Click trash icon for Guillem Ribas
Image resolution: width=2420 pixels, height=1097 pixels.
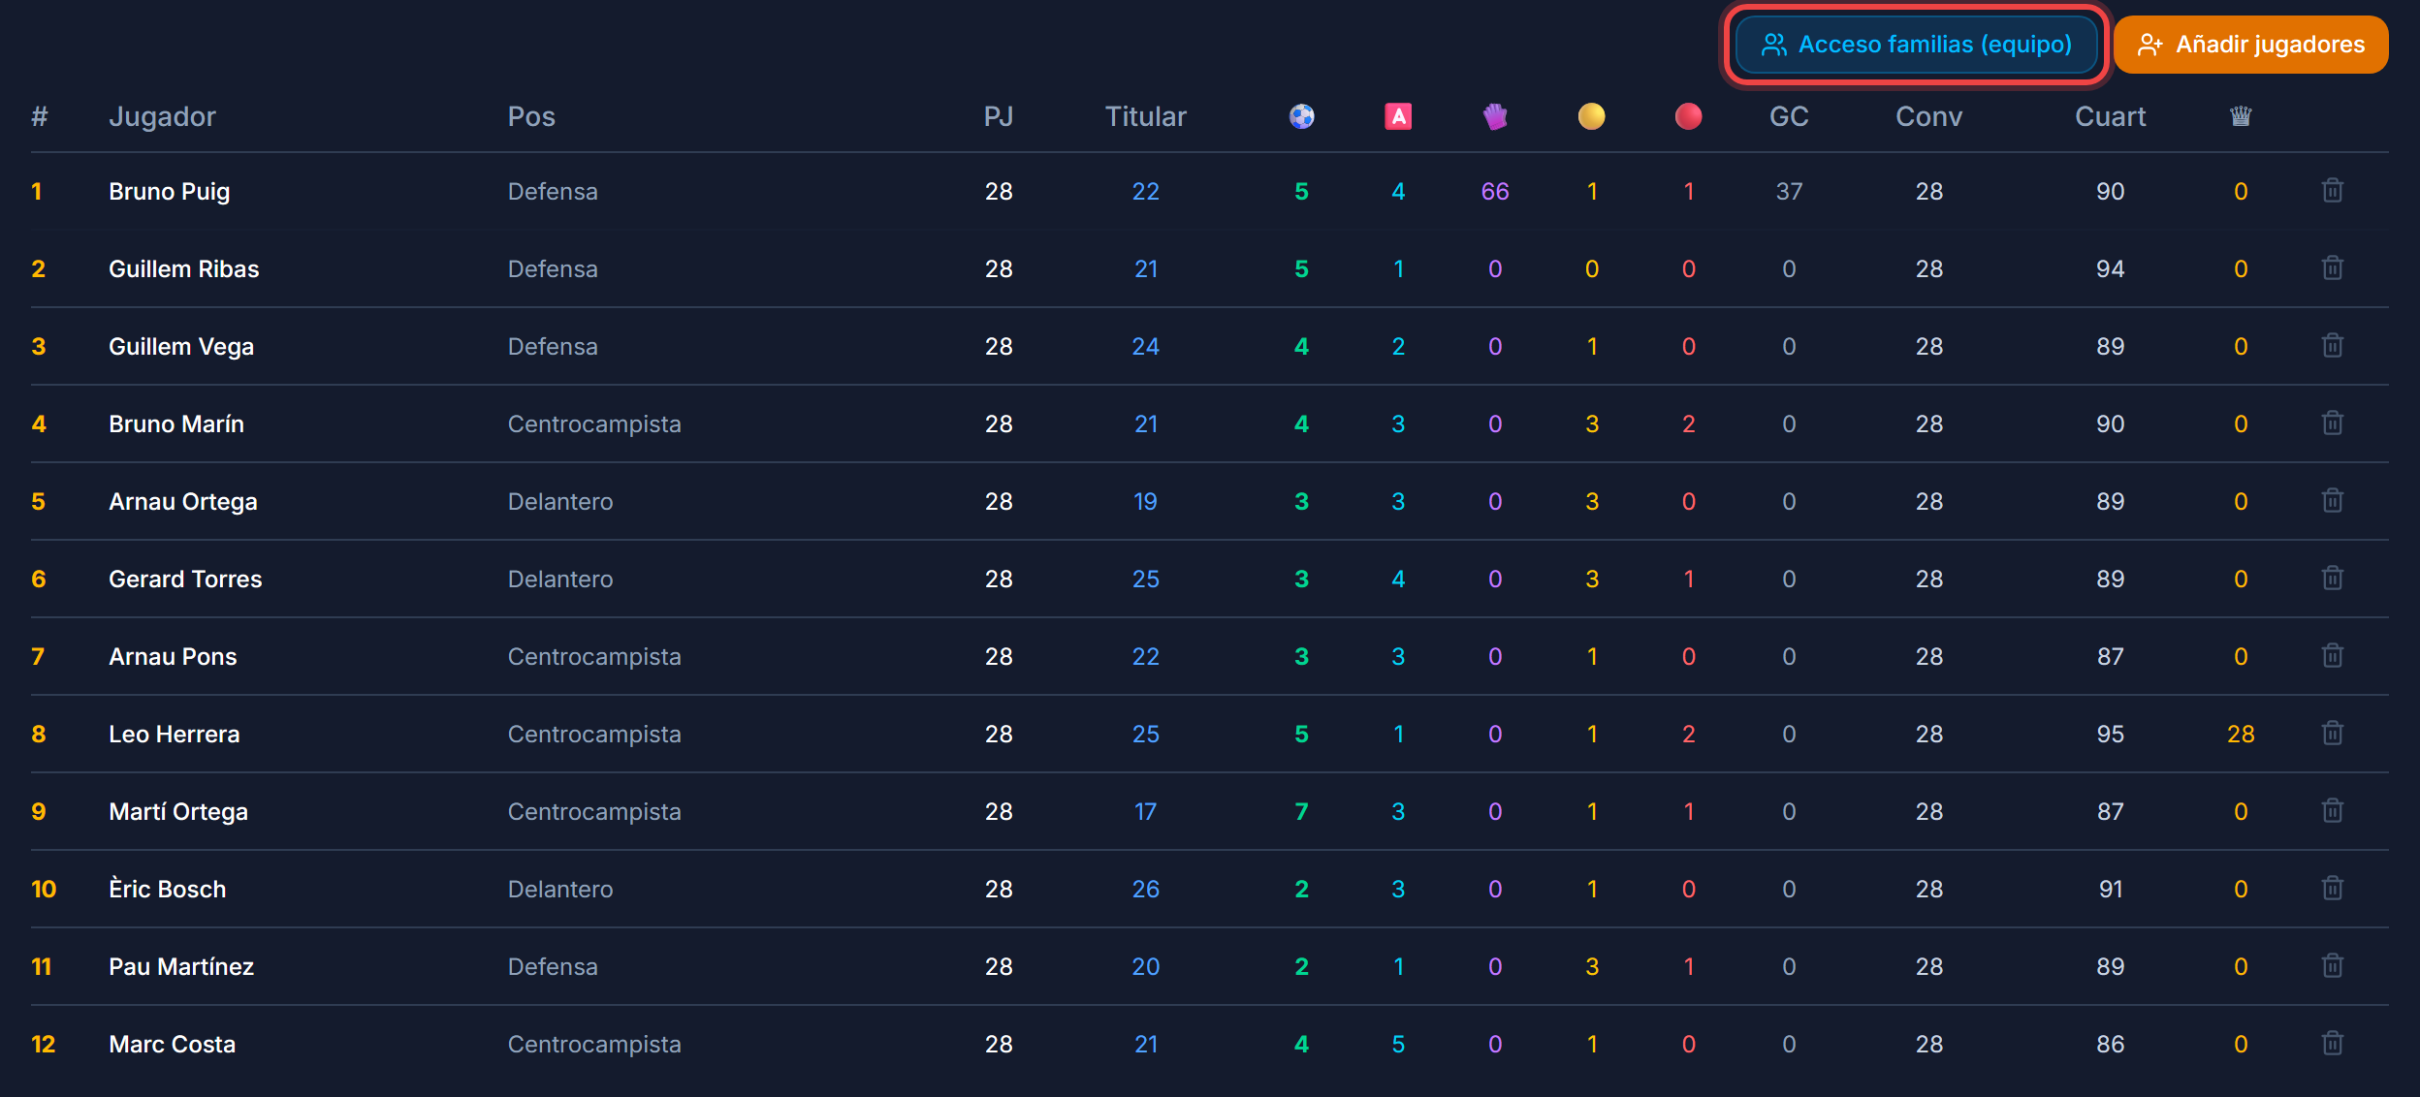2332,267
